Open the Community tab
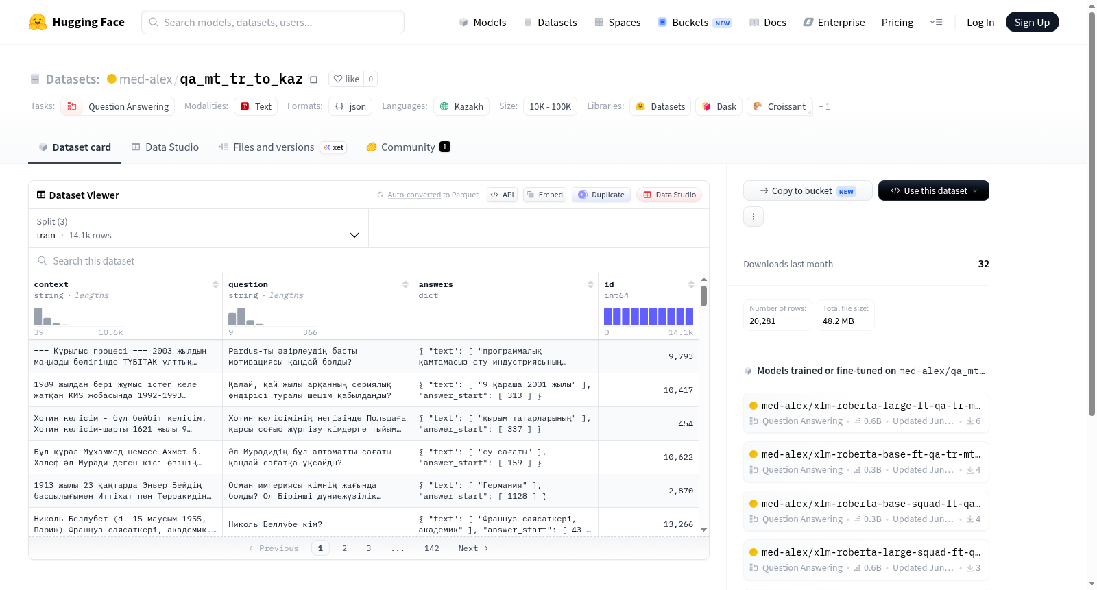Viewport: 1097px width, 590px height. coord(408,147)
